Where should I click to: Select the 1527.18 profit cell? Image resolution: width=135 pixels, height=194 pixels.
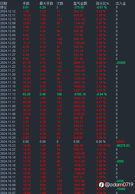pyautogui.click(x=79, y=75)
